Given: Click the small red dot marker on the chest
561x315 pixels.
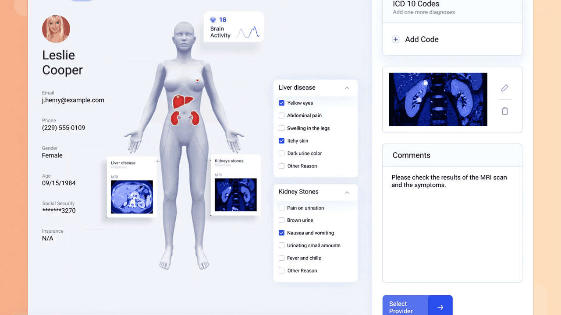Looking at the screenshot, I should (x=197, y=80).
